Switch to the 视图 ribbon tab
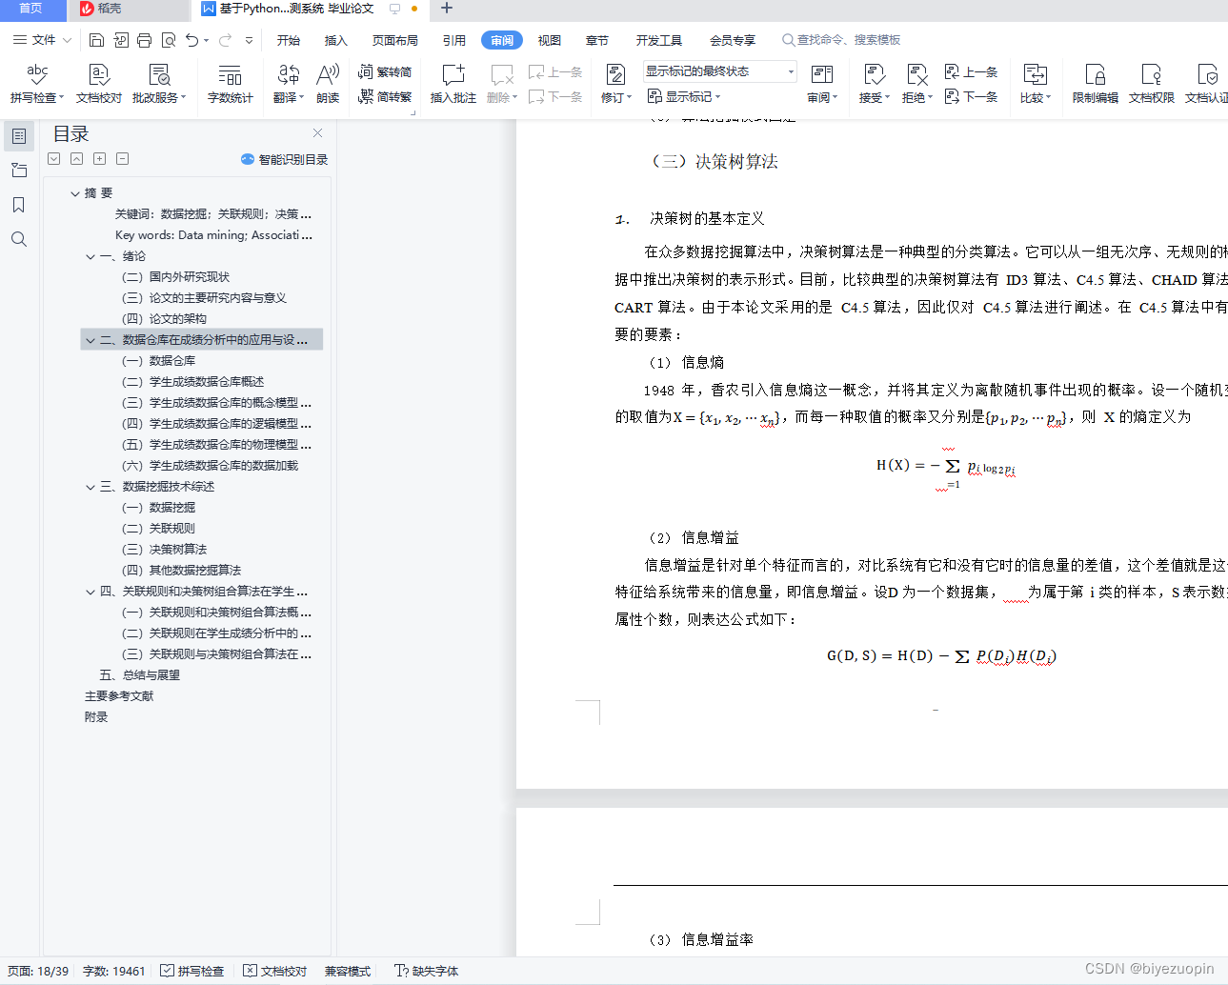The image size is (1228, 985). (x=550, y=40)
